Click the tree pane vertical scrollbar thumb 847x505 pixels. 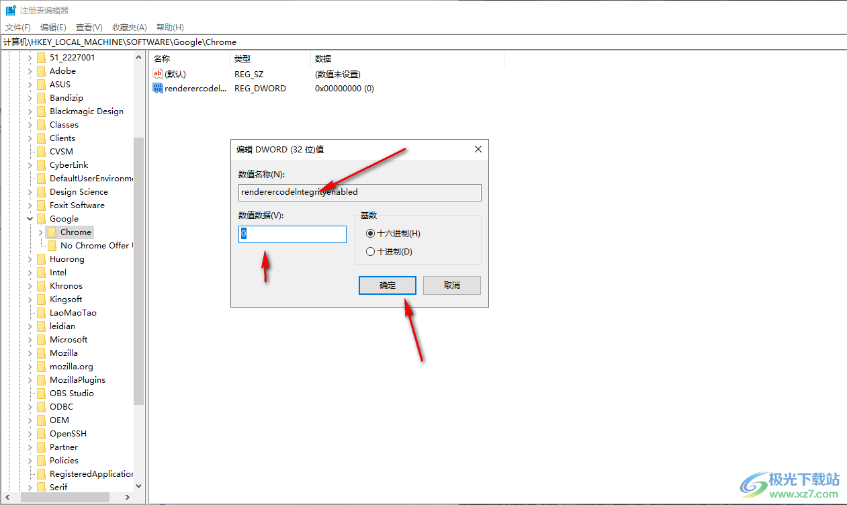(139, 271)
